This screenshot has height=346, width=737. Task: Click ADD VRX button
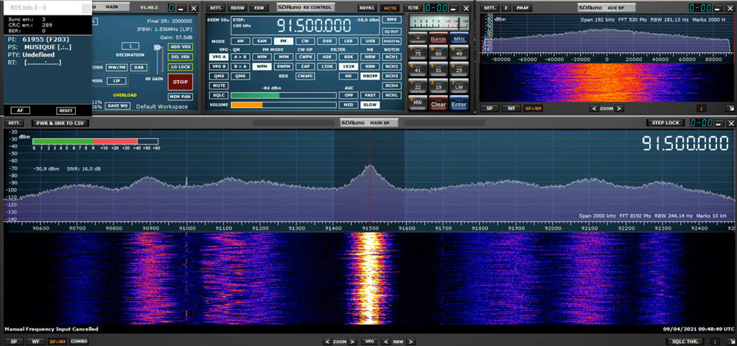coord(180,46)
